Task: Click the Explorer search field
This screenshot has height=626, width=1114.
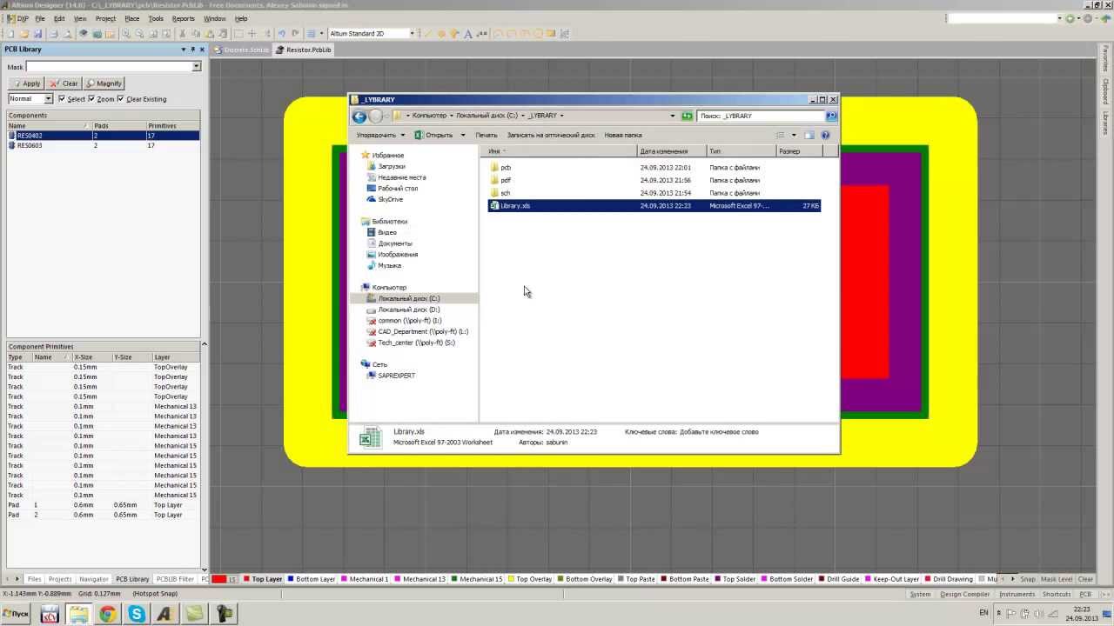Action: (x=760, y=116)
